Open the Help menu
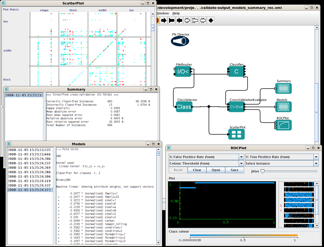 tap(176, 13)
